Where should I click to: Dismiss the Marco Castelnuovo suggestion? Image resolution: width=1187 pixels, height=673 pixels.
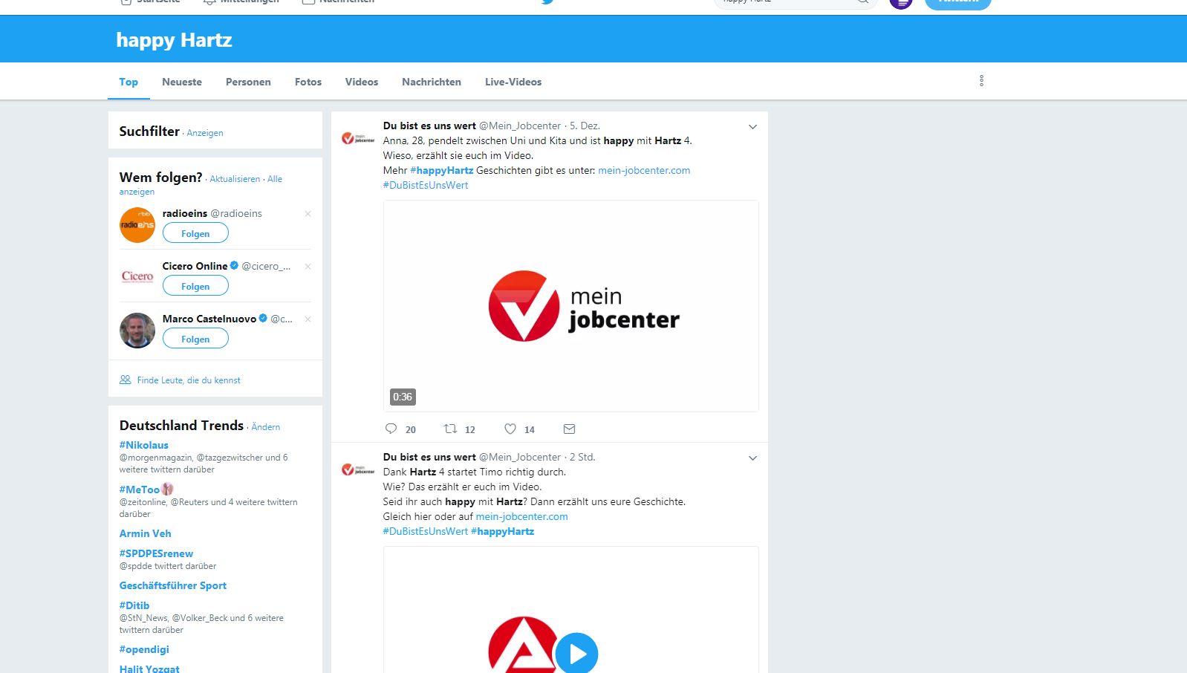pyautogui.click(x=308, y=319)
